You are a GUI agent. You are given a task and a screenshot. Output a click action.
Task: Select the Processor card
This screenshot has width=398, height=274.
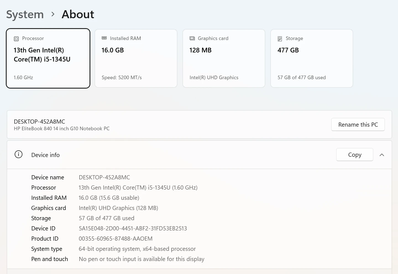coord(48,58)
